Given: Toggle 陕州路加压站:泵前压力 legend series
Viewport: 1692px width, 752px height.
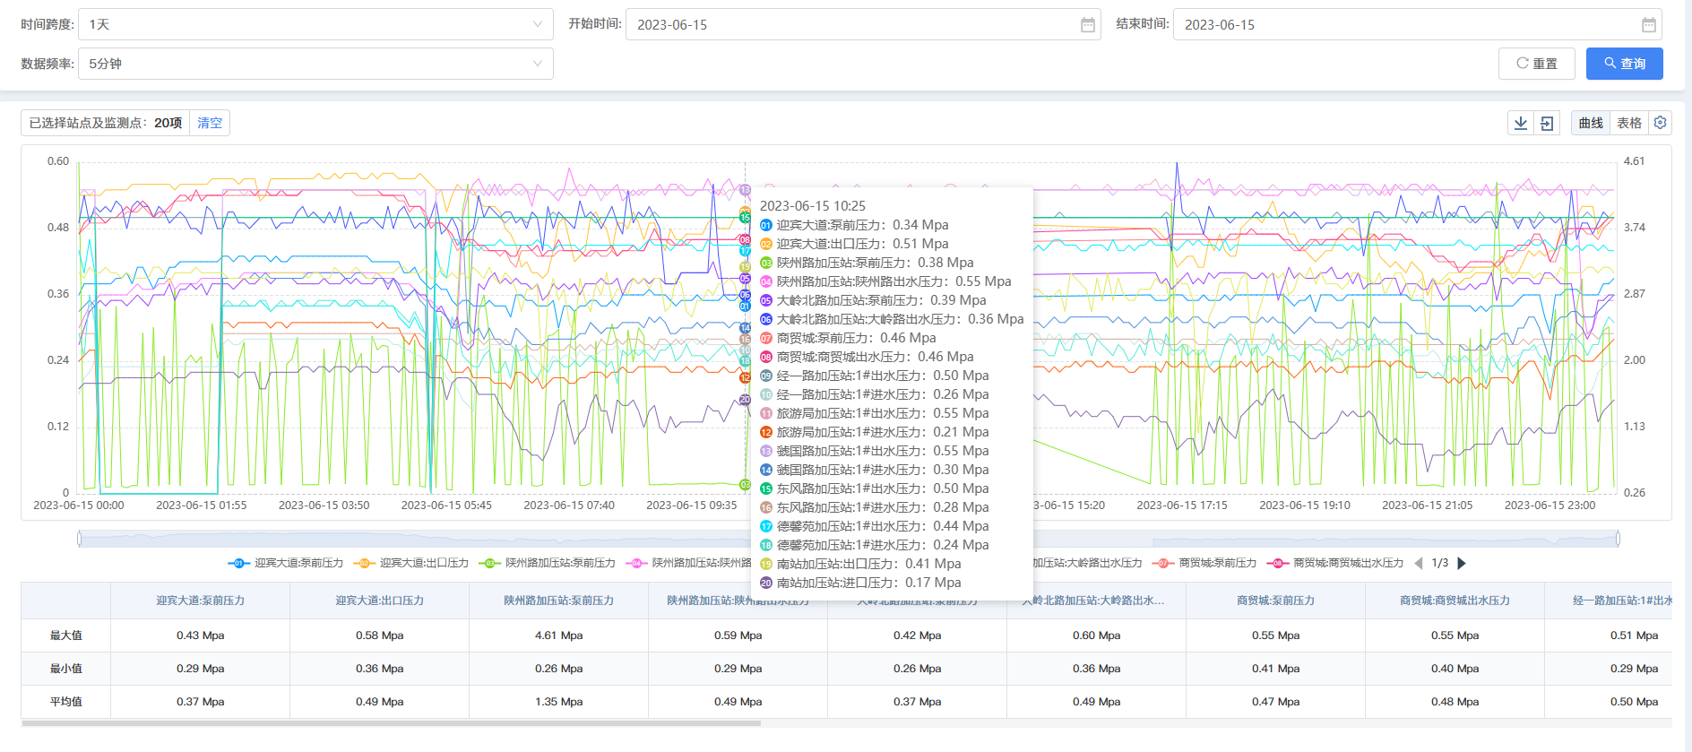Looking at the screenshot, I should click(548, 563).
